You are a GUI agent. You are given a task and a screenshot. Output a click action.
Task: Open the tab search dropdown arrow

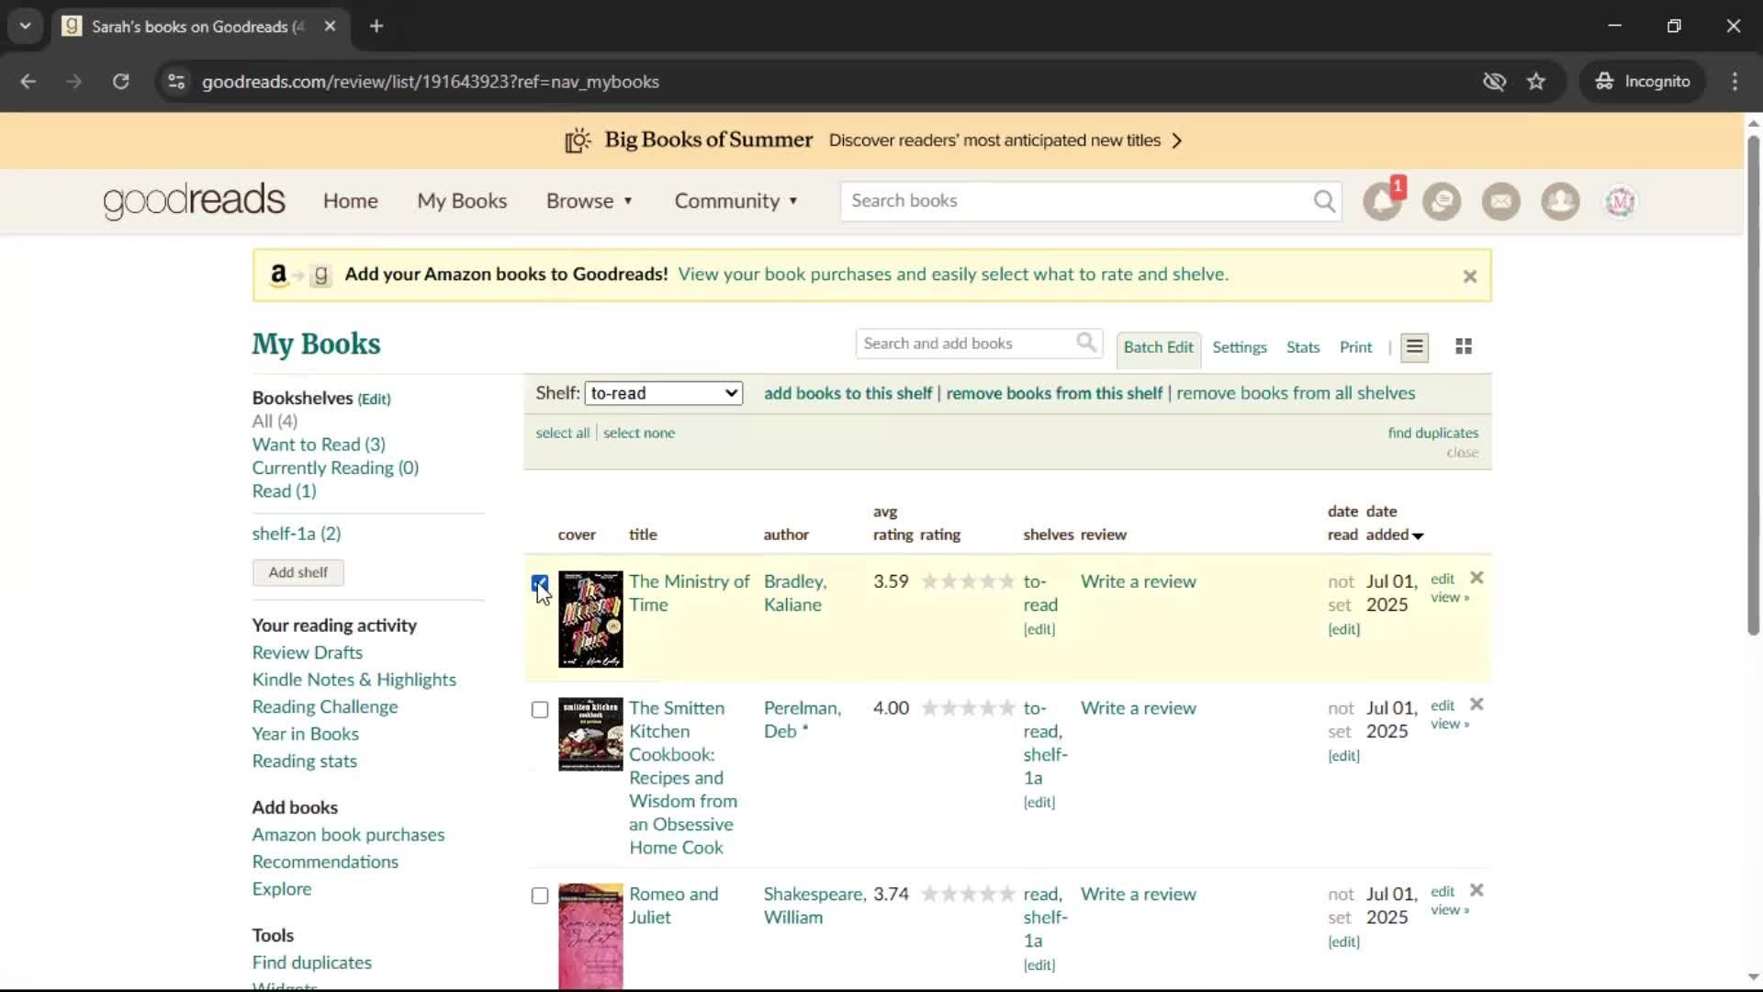[26, 27]
